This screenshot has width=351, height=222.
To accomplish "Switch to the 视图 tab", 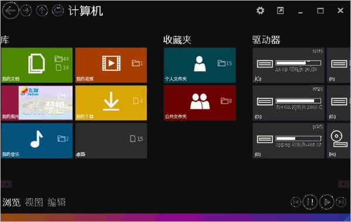I will click(x=34, y=202).
